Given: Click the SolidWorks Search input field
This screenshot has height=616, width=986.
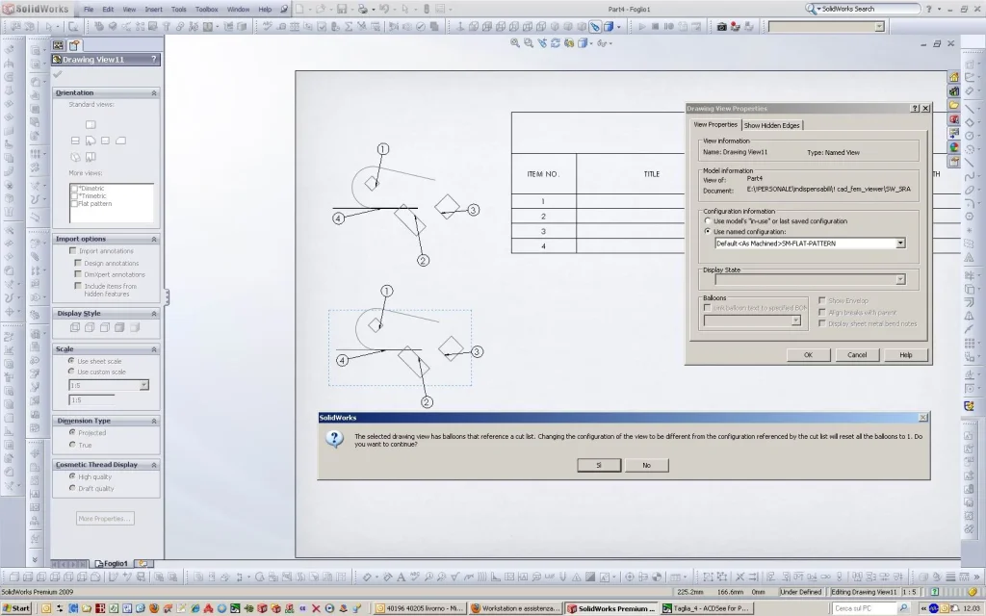Looking at the screenshot, I should point(869,9).
